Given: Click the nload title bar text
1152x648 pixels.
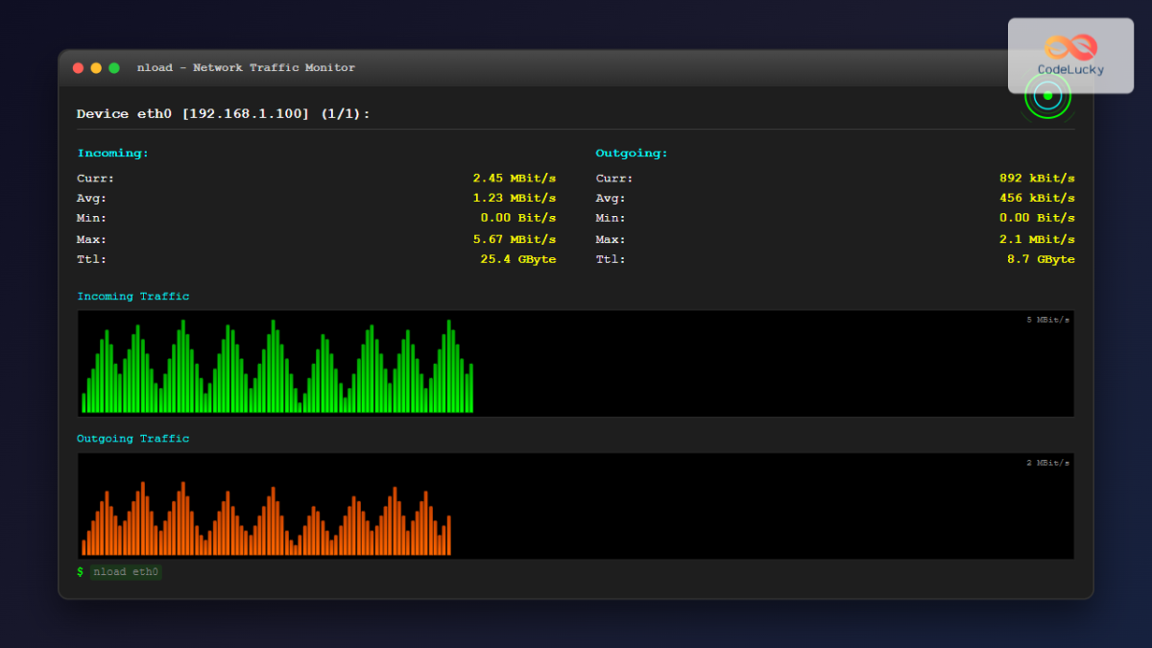Looking at the screenshot, I should coord(246,67).
